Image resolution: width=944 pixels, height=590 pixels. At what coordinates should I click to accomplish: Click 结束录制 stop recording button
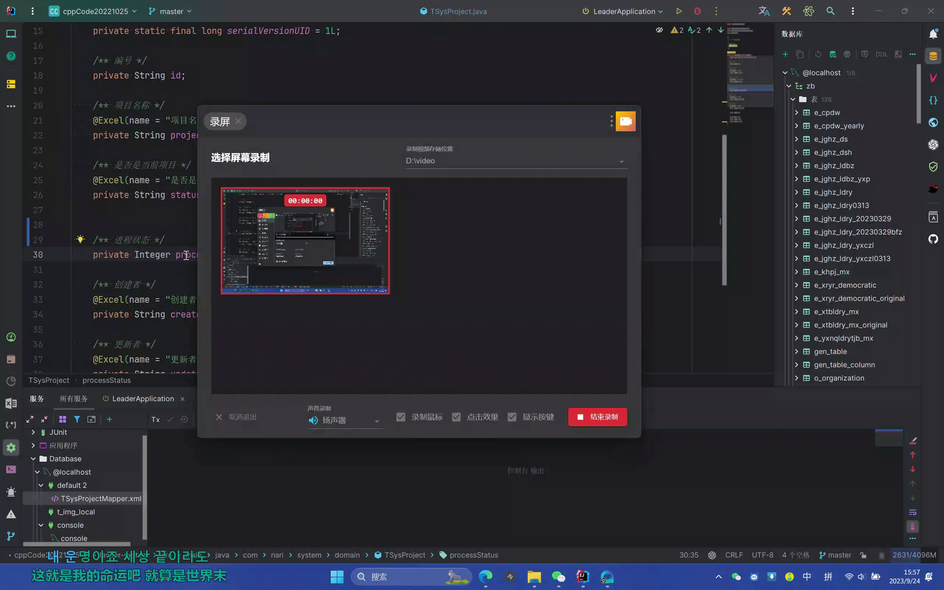[597, 417]
